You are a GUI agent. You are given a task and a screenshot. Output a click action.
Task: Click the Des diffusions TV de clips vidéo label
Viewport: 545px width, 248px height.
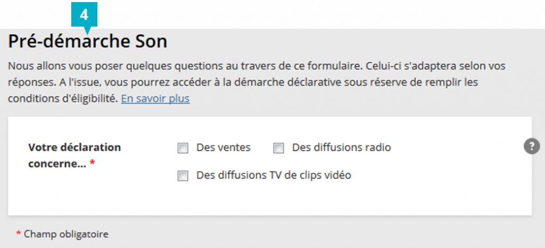point(274,175)
